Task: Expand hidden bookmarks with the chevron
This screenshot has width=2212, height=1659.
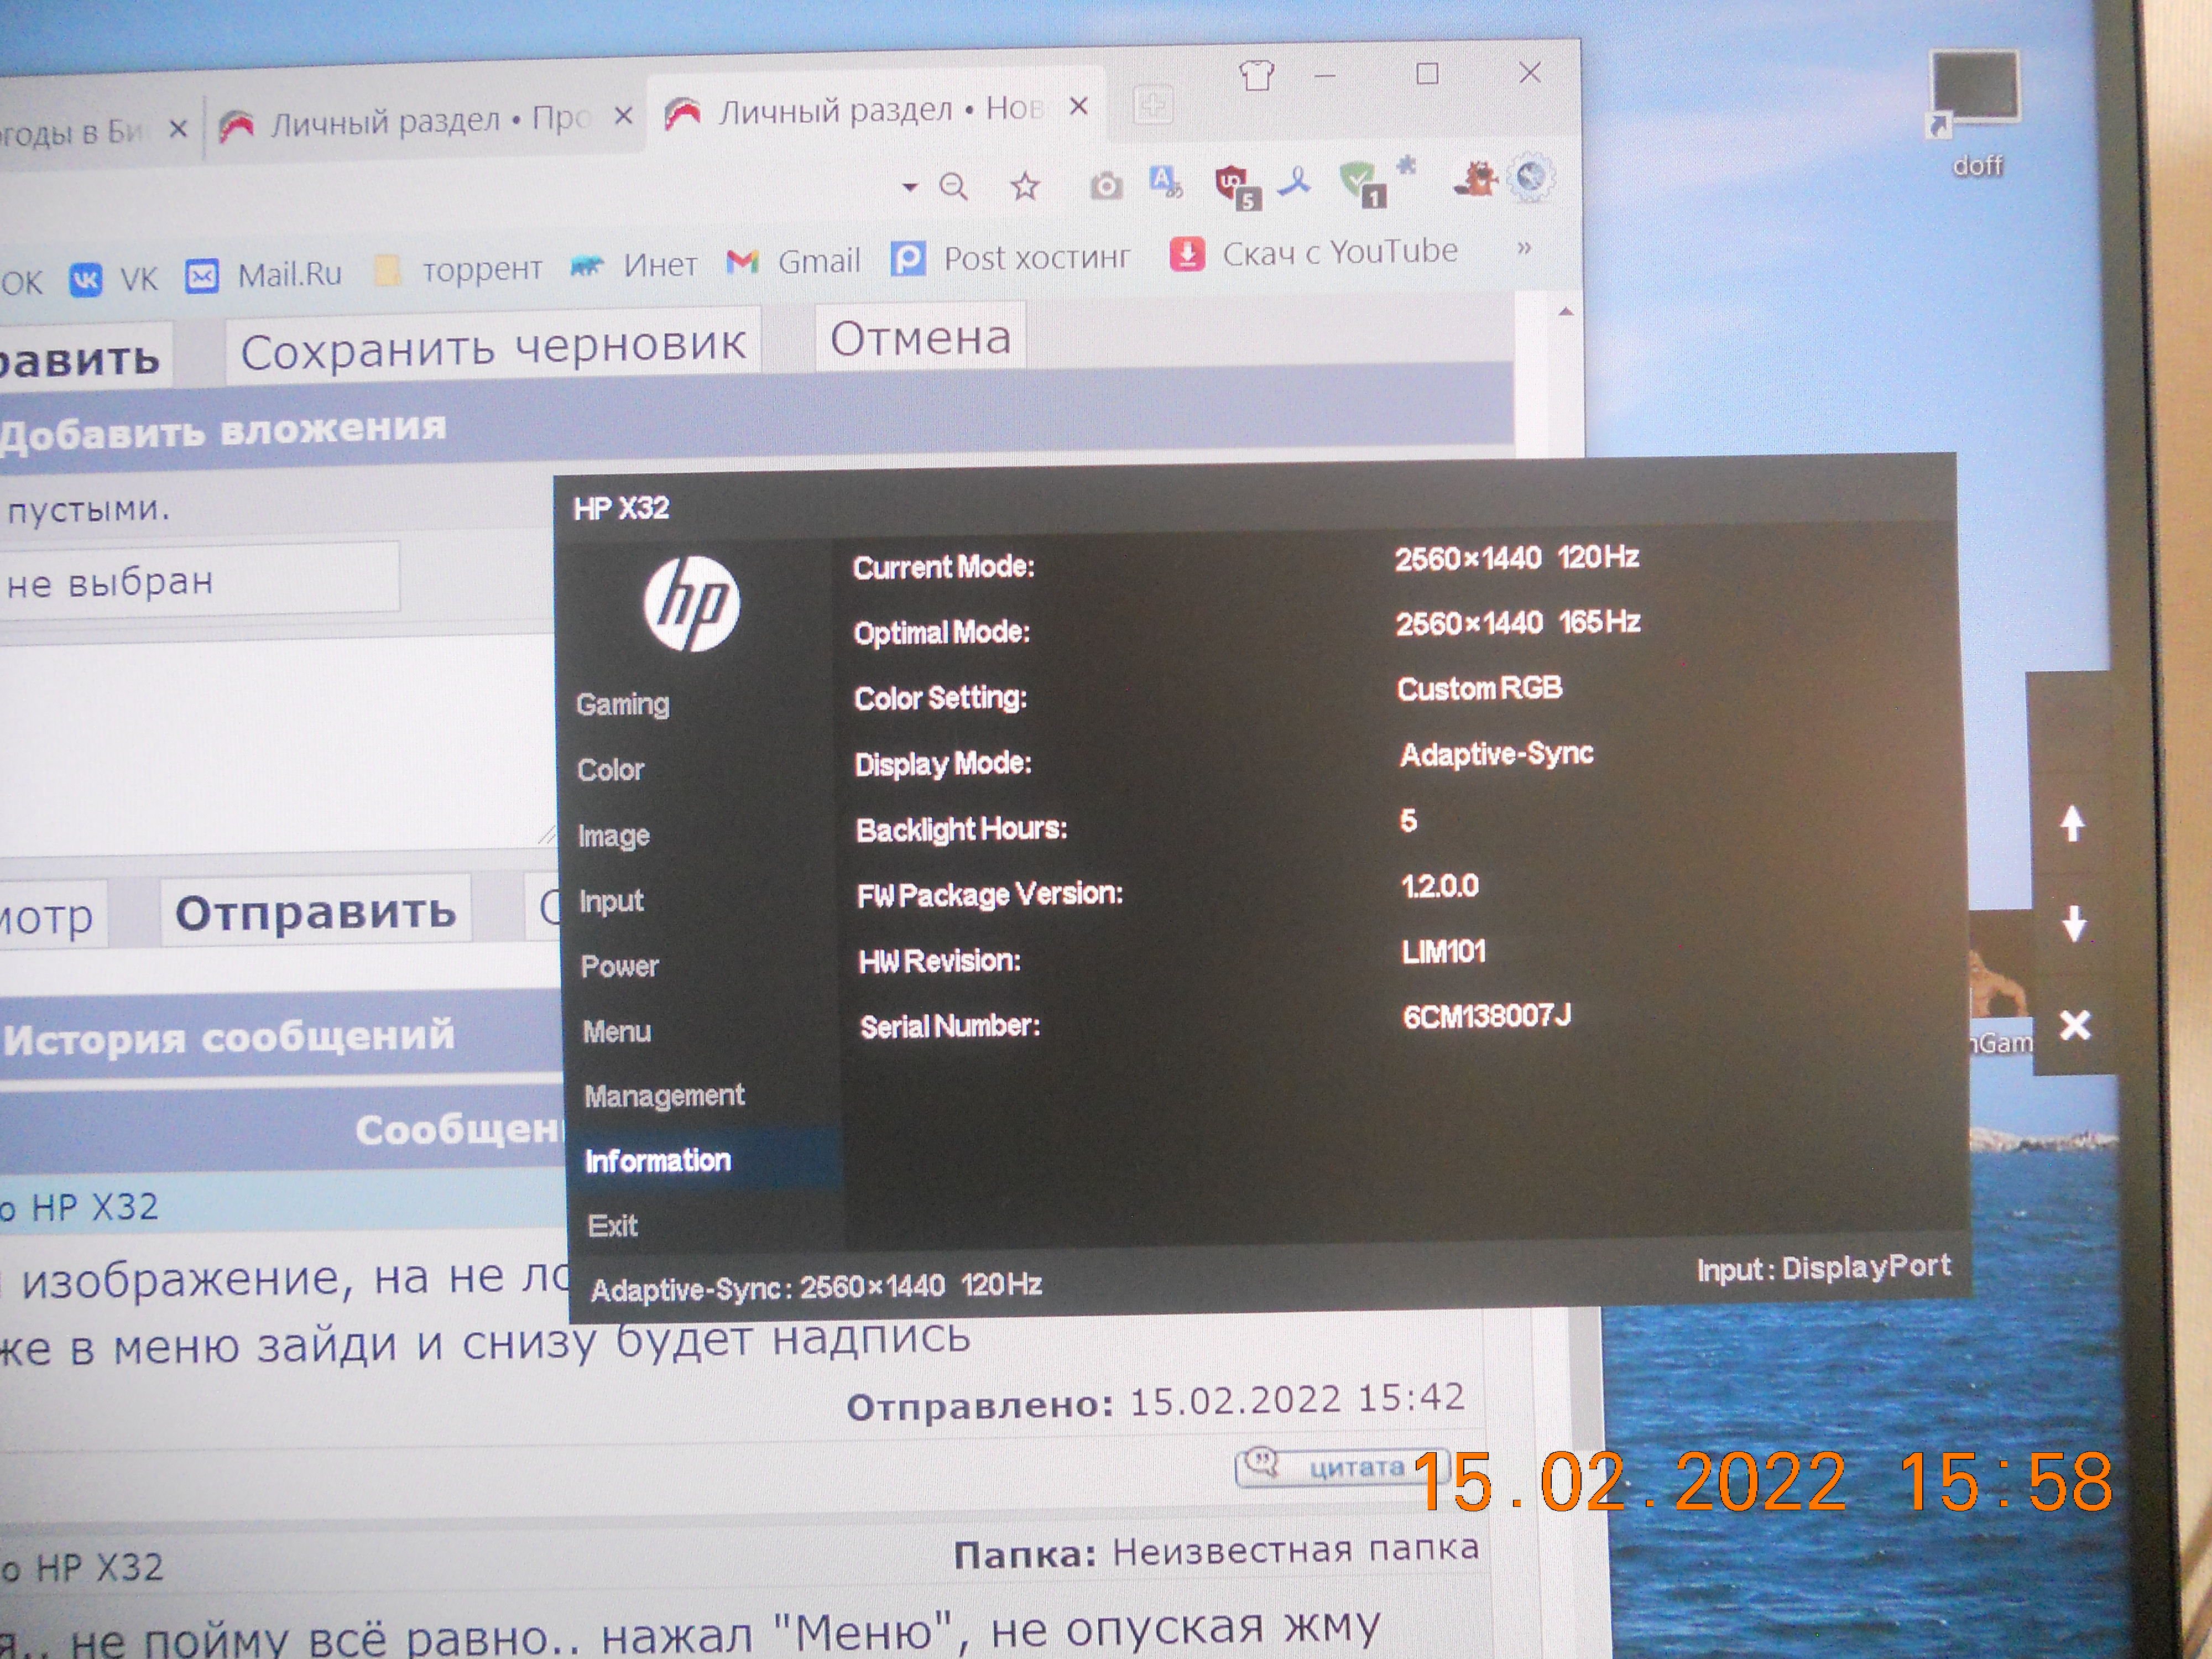Action: (1523, 248)
